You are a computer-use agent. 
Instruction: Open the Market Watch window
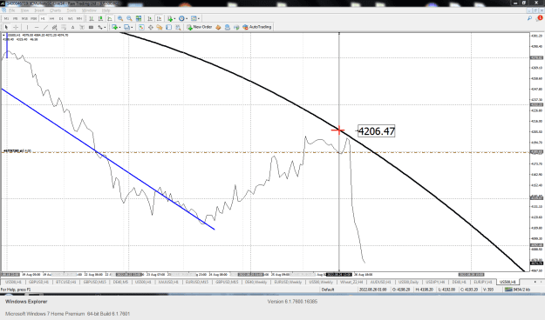pyautogui.click(x=141, y=27)
